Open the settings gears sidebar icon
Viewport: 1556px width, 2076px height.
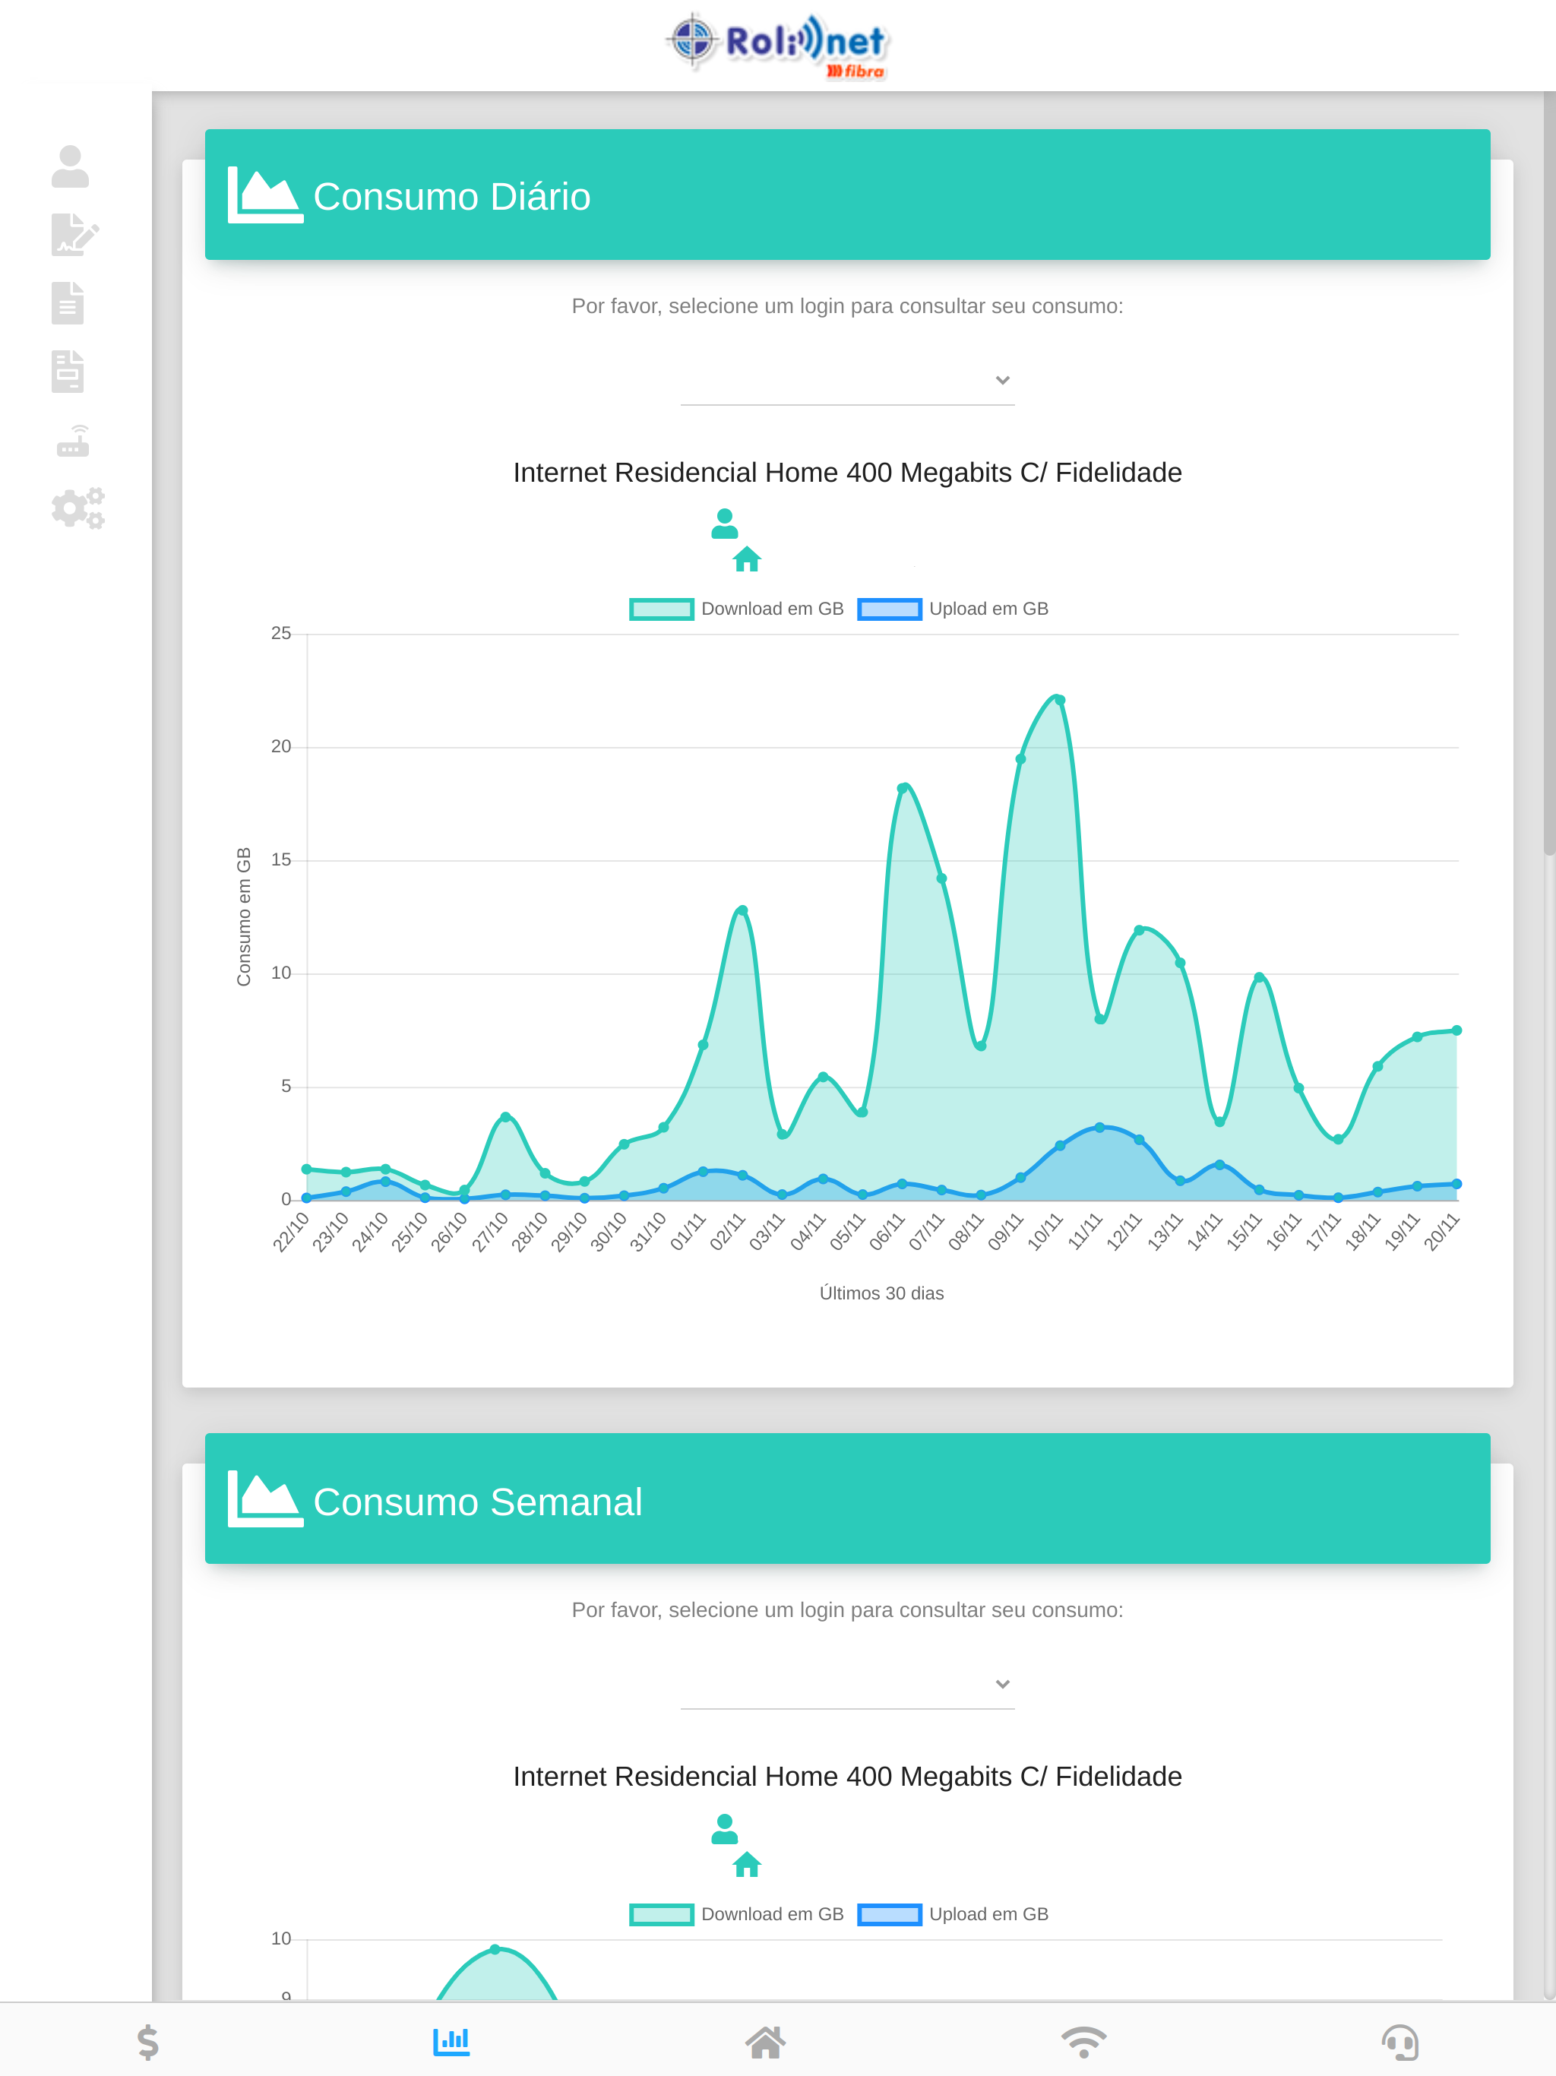tap(78, 508)
